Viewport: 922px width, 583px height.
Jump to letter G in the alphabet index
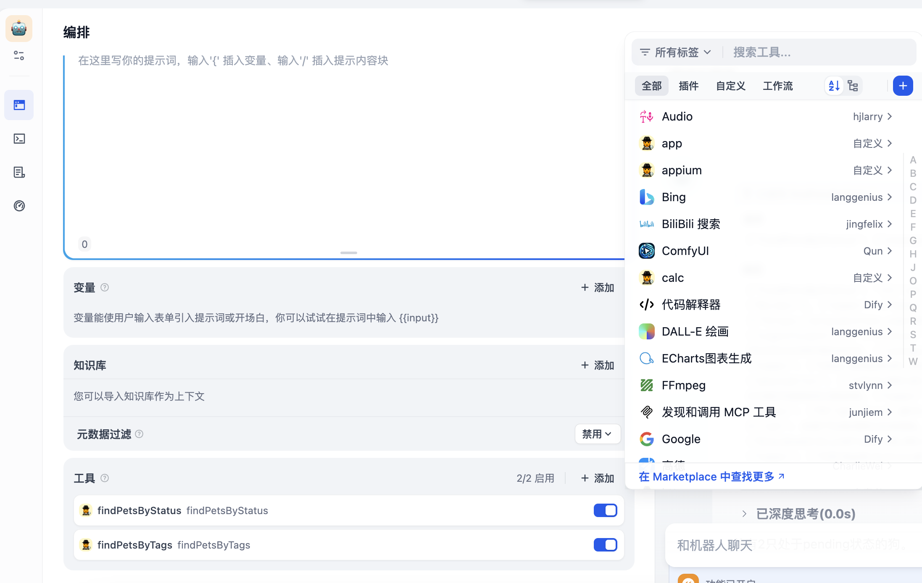pyautogui.click(x=913, y=241)
